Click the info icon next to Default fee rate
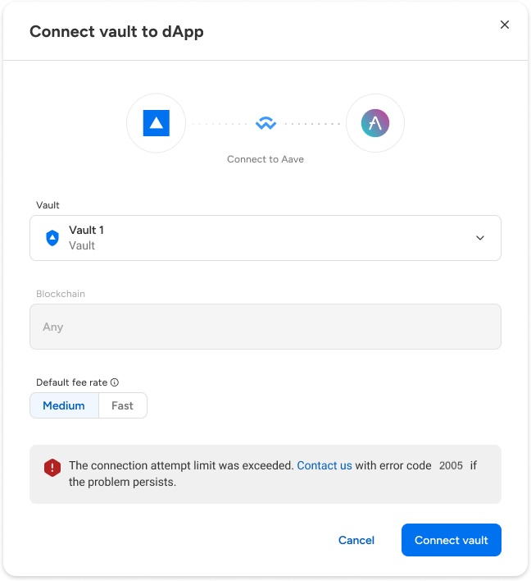 click(x=115, y=382)
